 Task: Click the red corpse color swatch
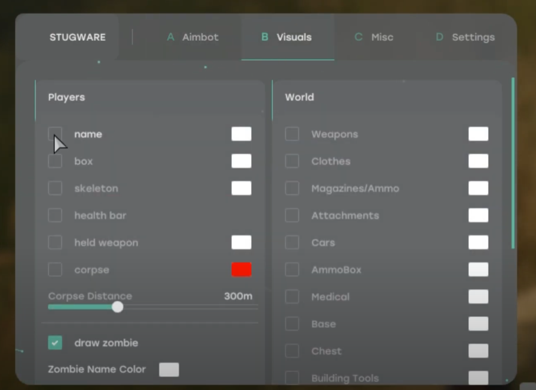[242, 269]
